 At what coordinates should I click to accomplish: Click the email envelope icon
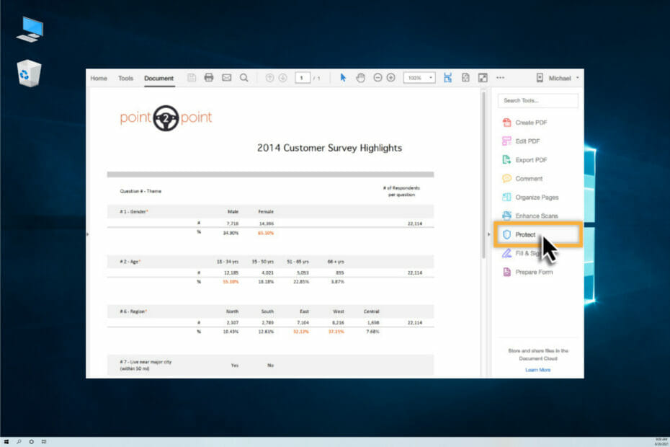226,77
